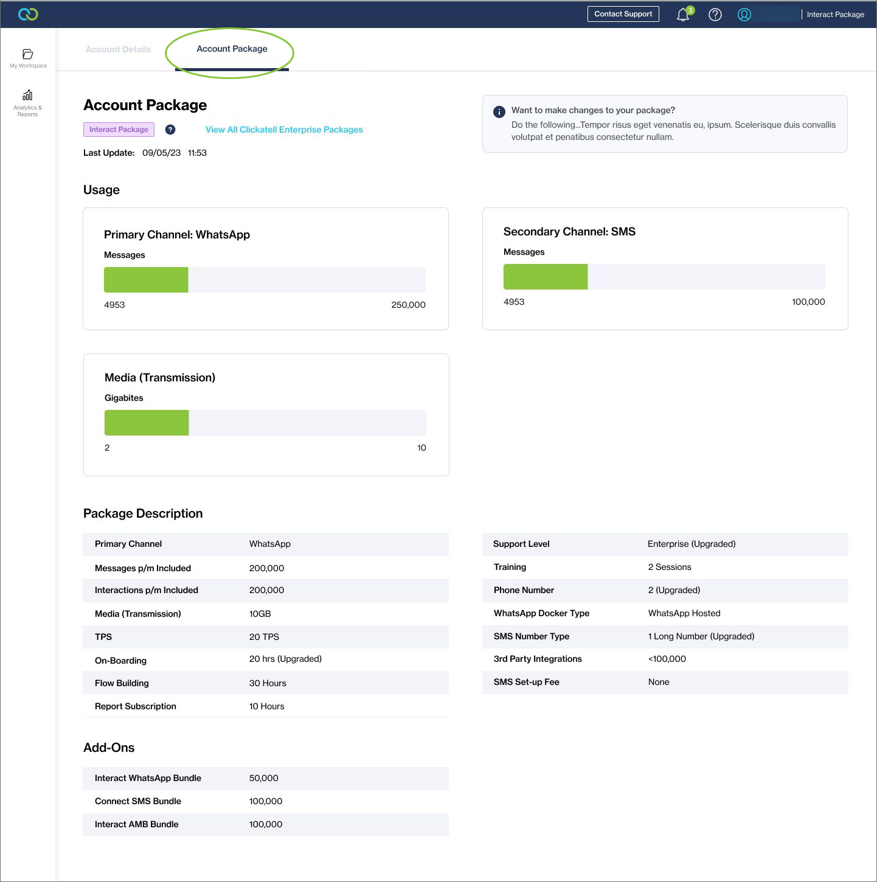877x882 pixels.
Task: Switch to the Account Details tab
Action: (x=118, y=49)
